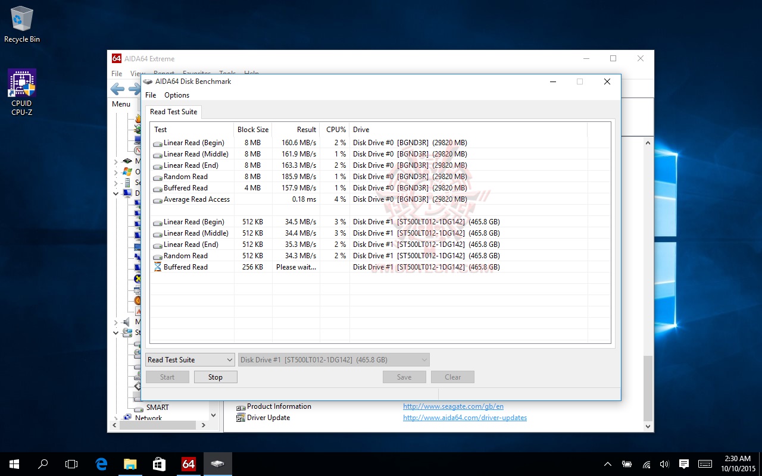The width and height of the screenshot is (762, 476).
Task: Click the AIDA64 Extreme title bar logo
Action: (x=117, y=58)
